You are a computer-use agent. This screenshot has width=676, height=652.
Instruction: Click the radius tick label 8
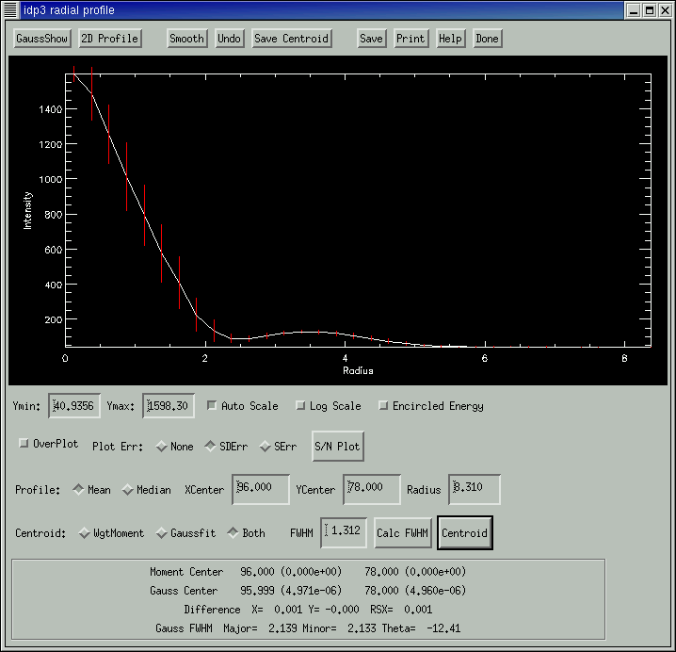point(624,358)
